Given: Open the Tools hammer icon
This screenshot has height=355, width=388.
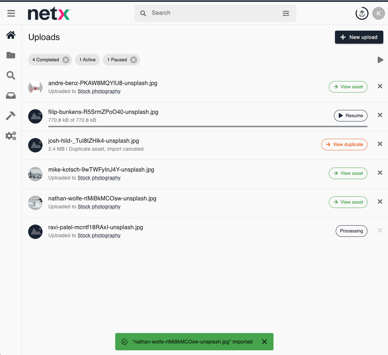Looking at the screenshot, I should click(11, 116).
